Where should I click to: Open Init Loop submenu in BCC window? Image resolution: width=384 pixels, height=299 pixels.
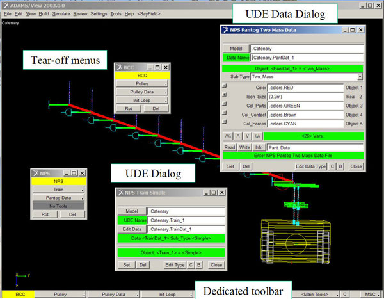(142, 101)
